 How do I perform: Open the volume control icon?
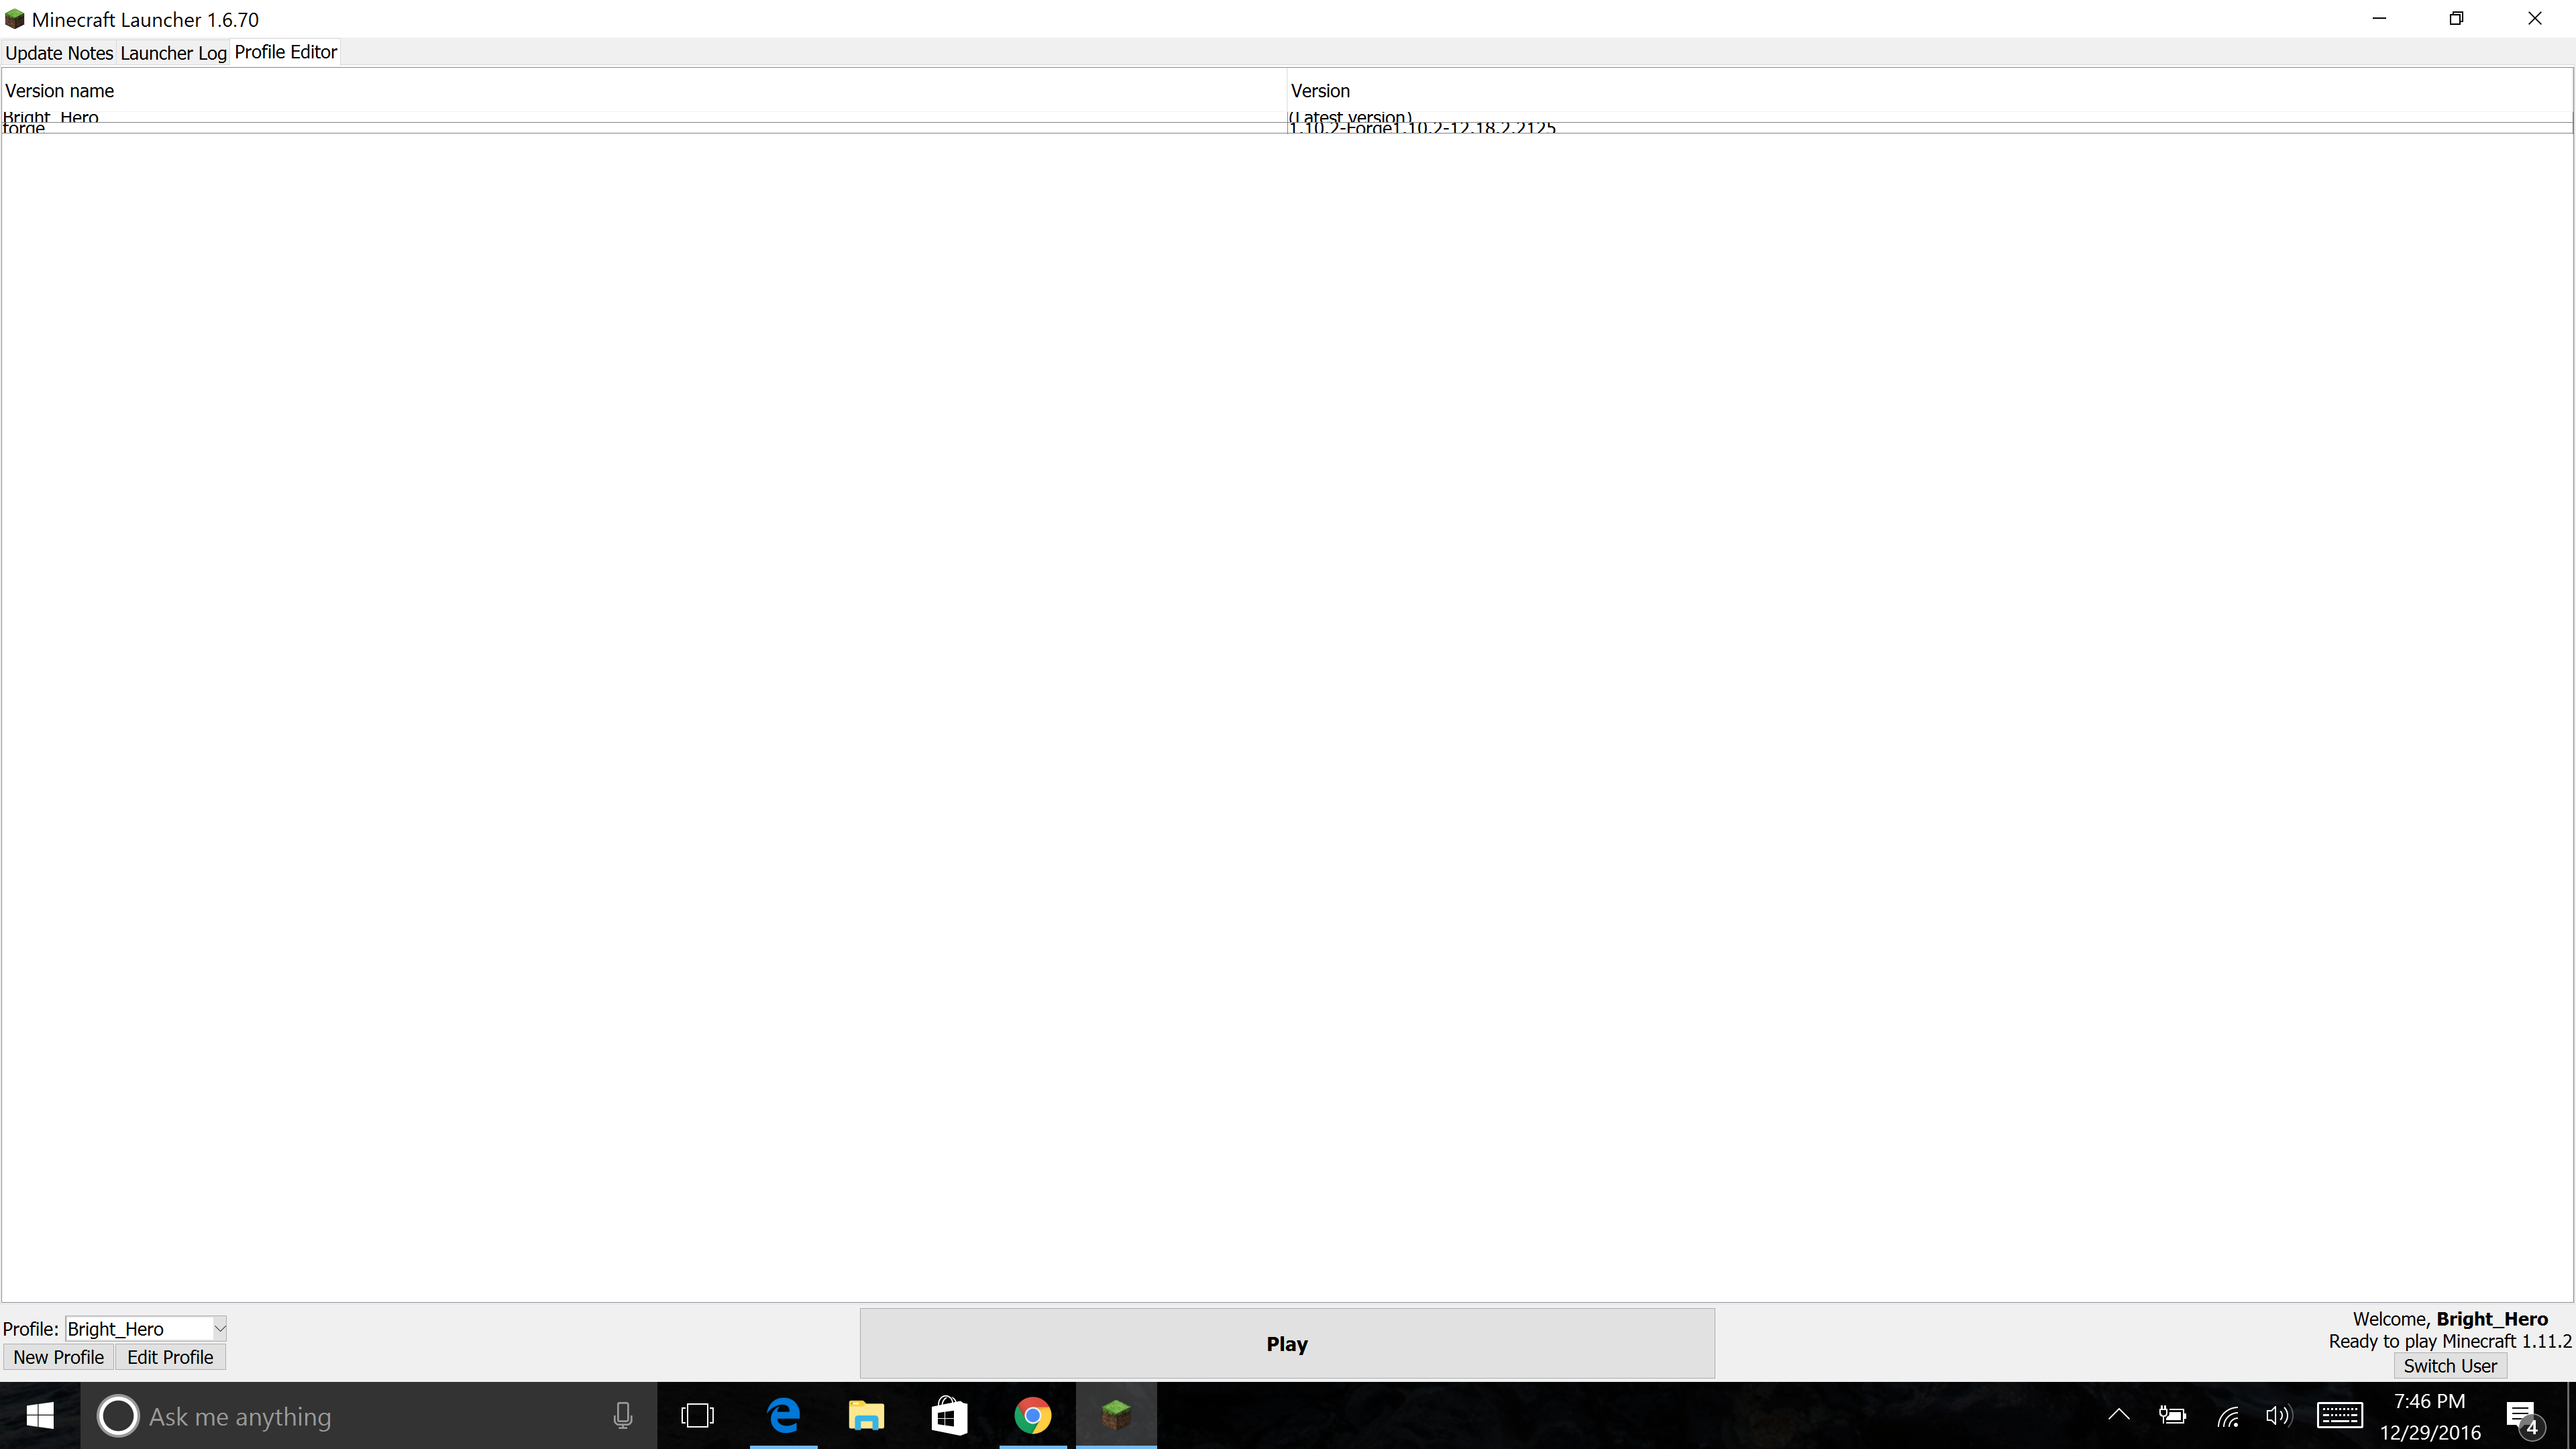tap(2278, 1416)
